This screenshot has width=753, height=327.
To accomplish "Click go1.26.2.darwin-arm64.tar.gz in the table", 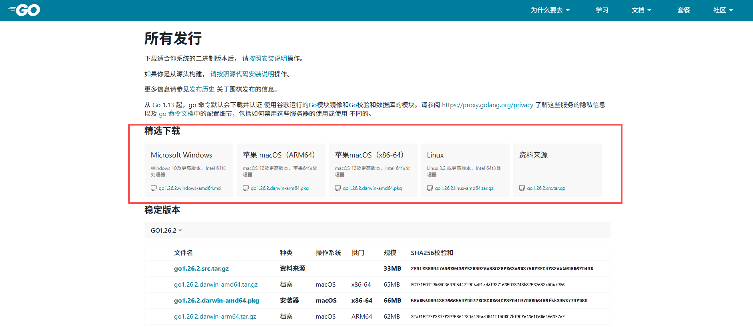I will [x=215, y=317].
